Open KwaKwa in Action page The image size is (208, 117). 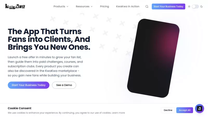[128, 6]
